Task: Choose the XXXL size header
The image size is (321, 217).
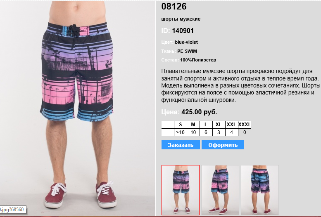Action: coord(245,125)
